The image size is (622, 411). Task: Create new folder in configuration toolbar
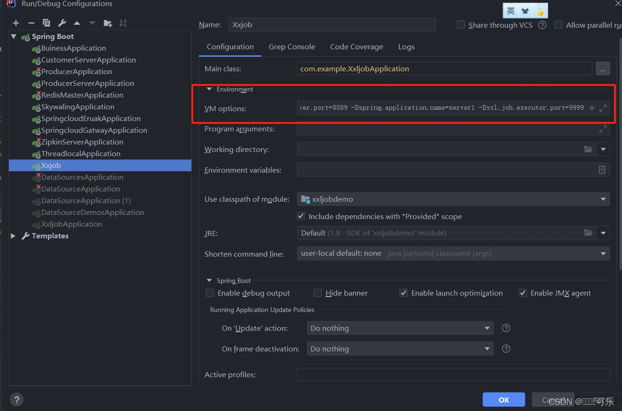click(x=108, y=23)
